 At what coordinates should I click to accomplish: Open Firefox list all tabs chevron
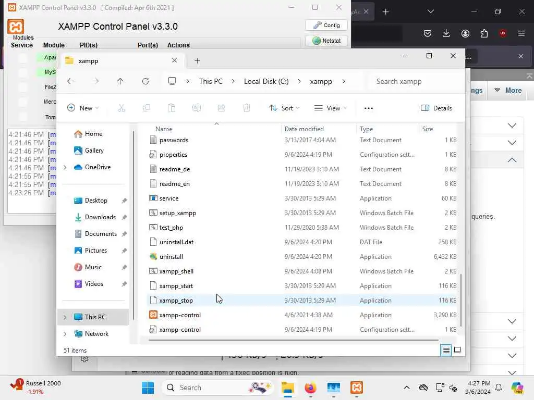[x=430, y=11]
